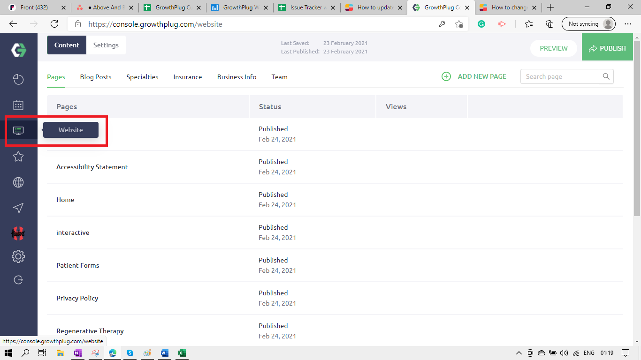Switch to the GrowthPlug W browser tab

point(240,7)
